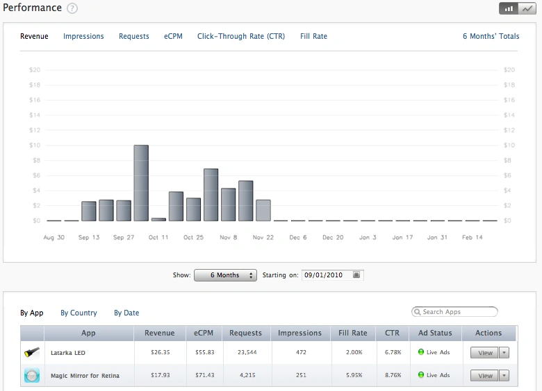Click the 4,215 requests value
This screenshot has width=542, height=391.
(x=247, y=375)
